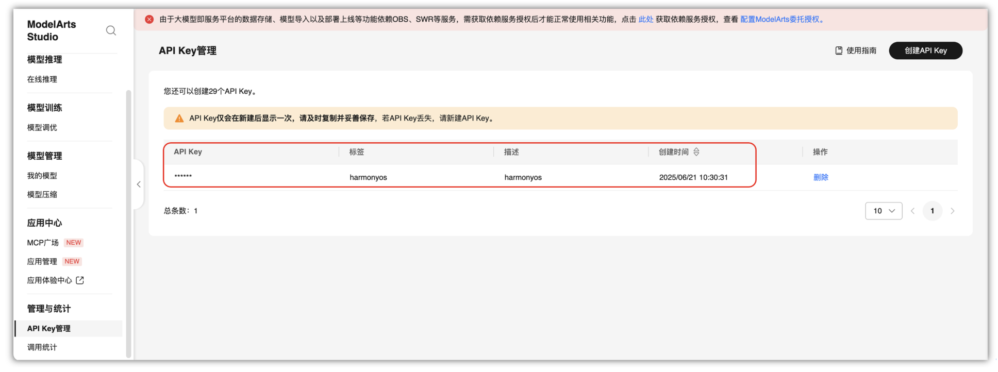998x372 pixels.
Task: Click the ModelArts Studio title
Action: pyautogui.click(x=51, y=30)
